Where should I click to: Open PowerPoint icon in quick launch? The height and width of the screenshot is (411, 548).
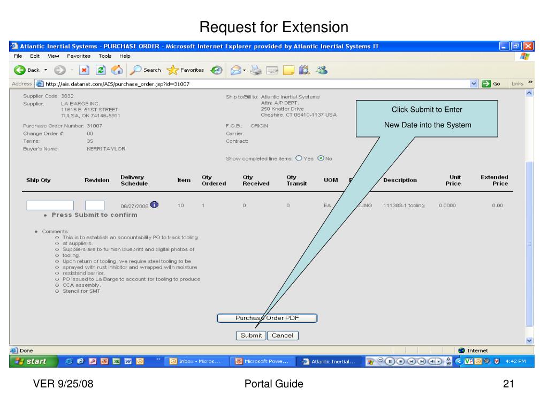(x=104, y=361)
